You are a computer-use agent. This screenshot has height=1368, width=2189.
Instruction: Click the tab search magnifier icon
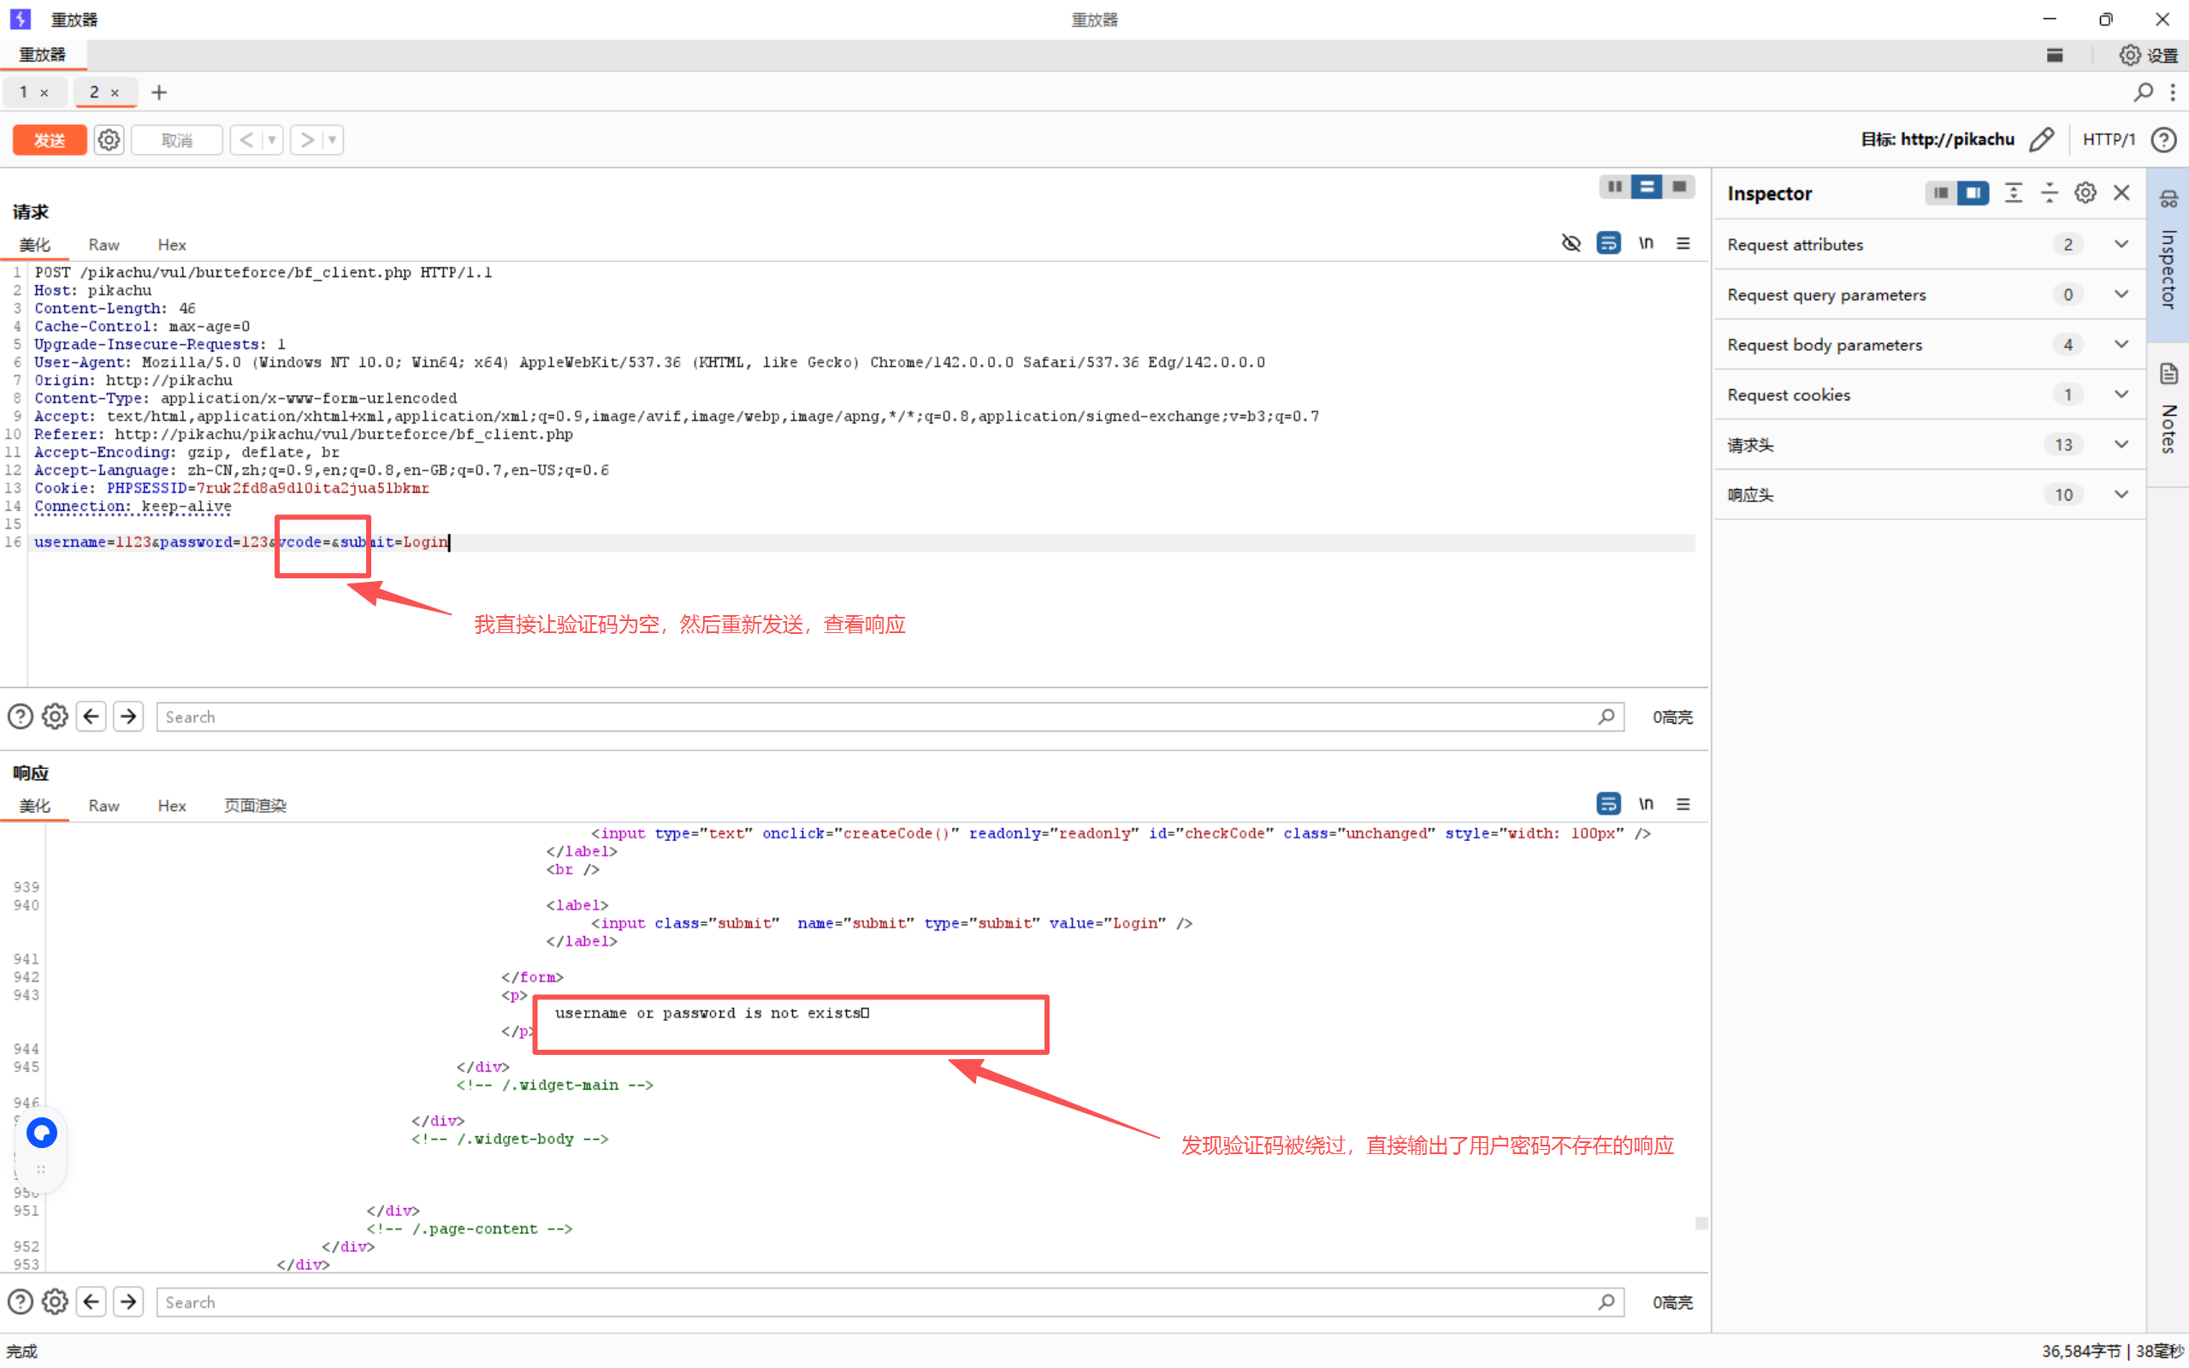coord(2143,92)
